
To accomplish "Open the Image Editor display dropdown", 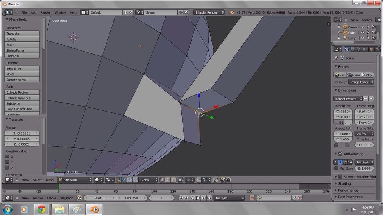I will (361, 82).
